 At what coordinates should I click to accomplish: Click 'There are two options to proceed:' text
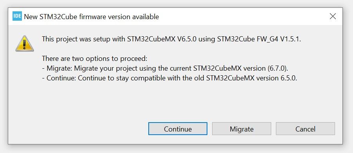pos(95,59)
